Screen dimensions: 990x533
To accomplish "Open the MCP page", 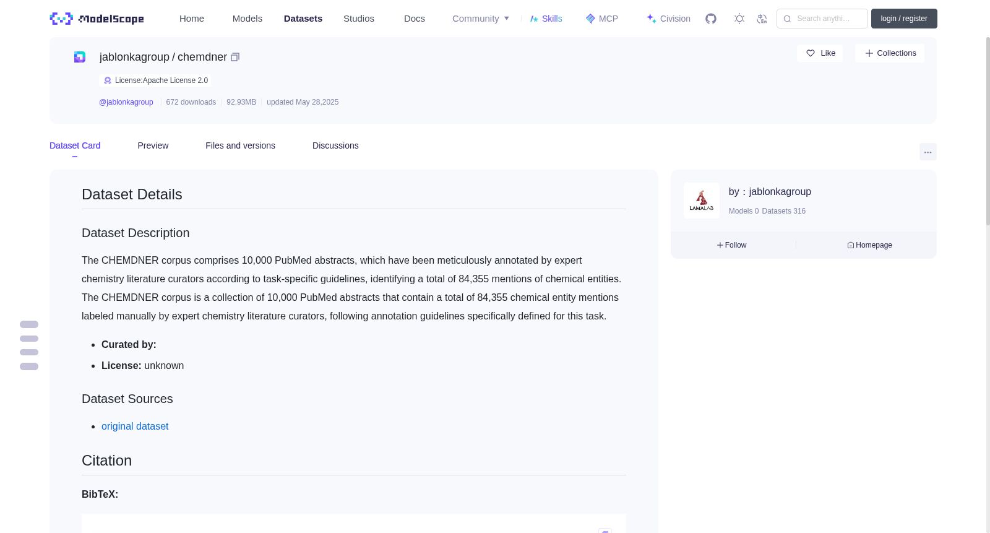I will pos(602,19).
